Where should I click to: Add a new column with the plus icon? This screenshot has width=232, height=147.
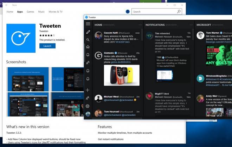click(88, 90)
